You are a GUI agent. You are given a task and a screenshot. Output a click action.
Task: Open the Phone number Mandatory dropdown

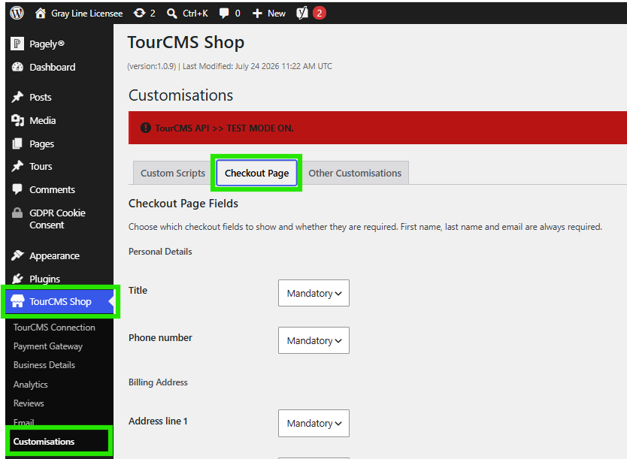click(314, 340)
